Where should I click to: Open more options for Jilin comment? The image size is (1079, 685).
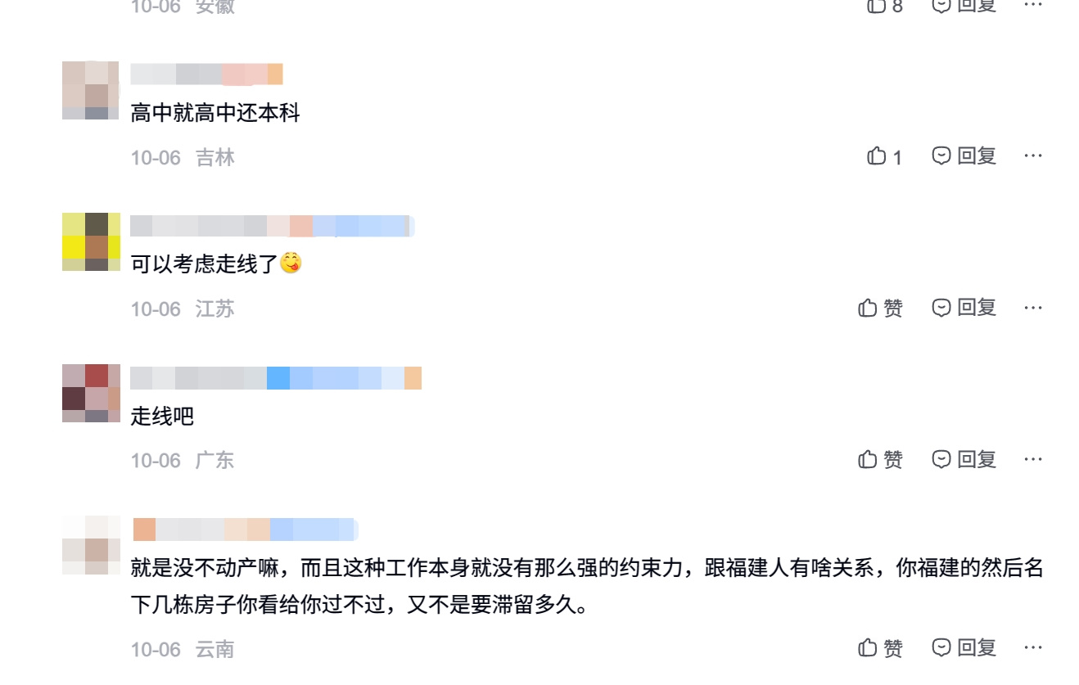[1033, 155]
